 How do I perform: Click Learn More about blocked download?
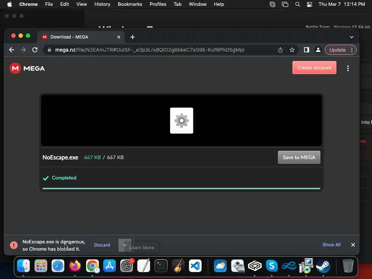(x=142, y=247)
